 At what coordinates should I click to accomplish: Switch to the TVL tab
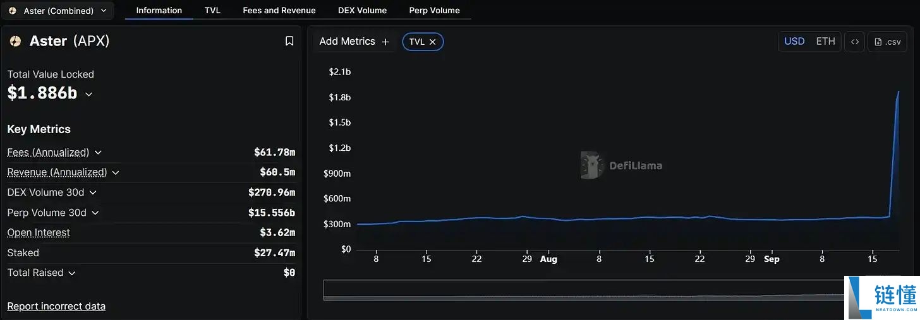212,10
